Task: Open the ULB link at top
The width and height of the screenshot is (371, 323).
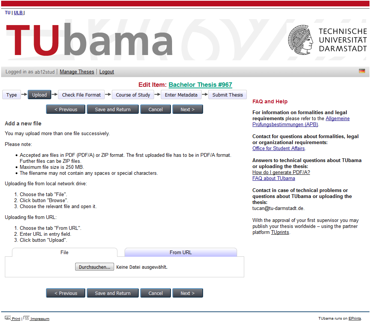Action: pyautogui.click(x=18, y=13)
